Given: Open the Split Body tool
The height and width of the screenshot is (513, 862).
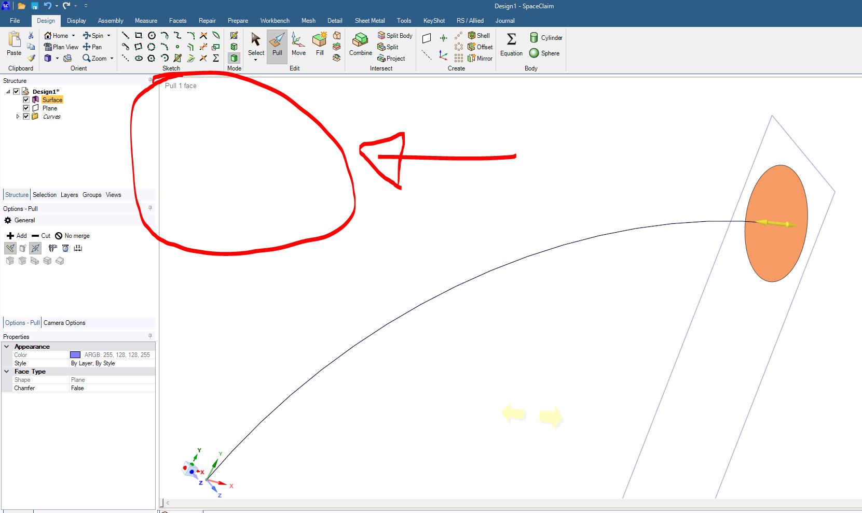Looking at the screenshot, I should pos(394,35).
